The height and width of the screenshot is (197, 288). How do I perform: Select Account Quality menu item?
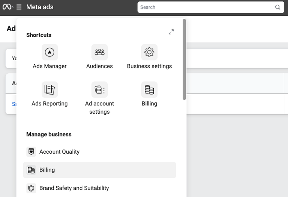59,152
